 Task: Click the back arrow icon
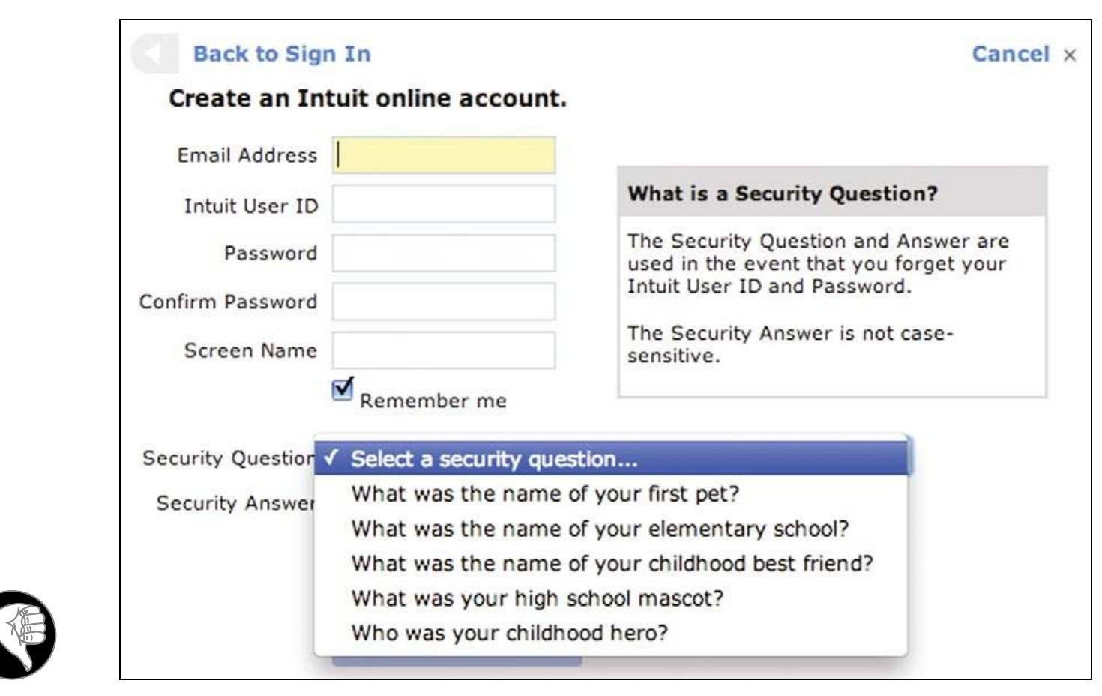(x=155, y=52)
